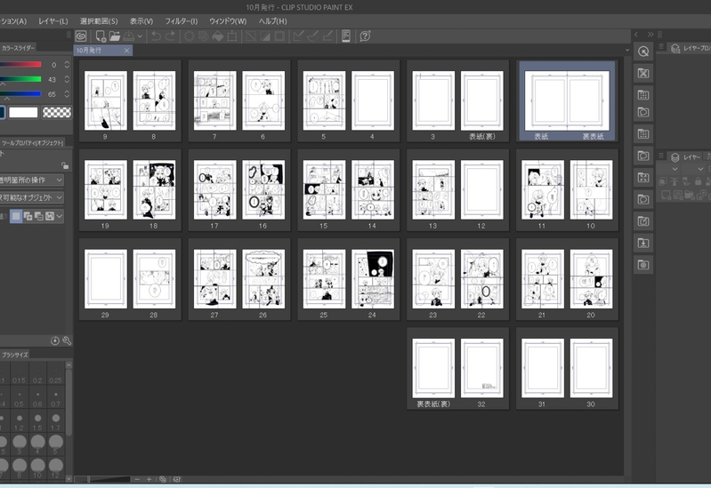The width and height of the screenshot is (711, 488).
Task: Open the ヘルプ(H) menu
Action: 273,20
